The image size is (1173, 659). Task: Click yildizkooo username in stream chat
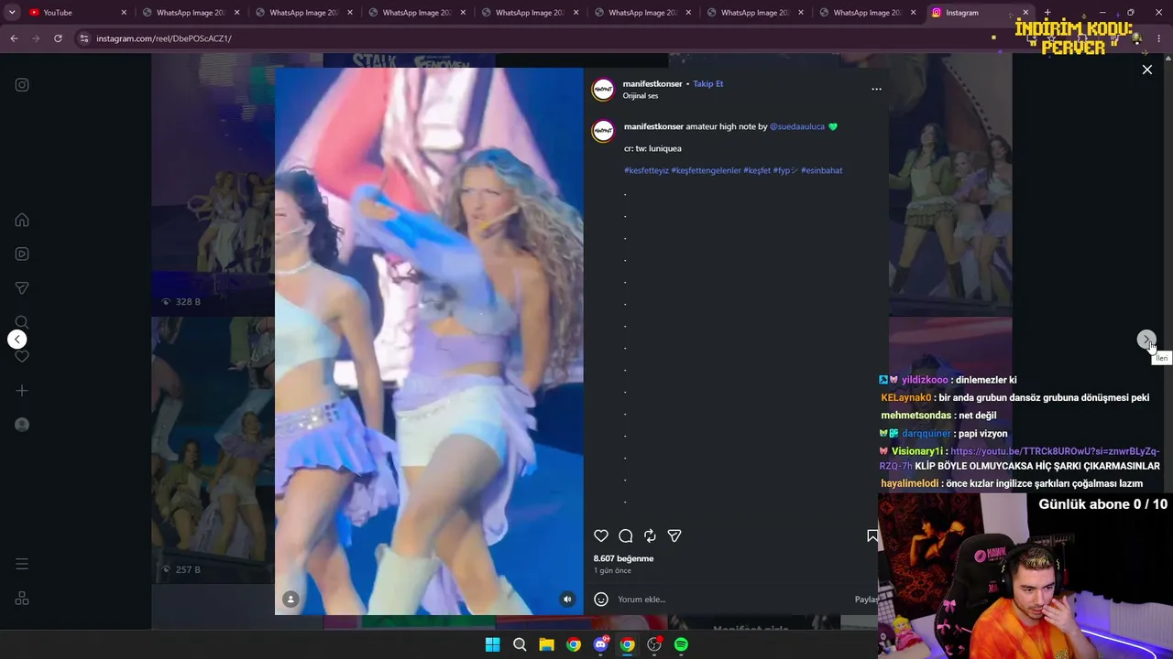tap(925, 380)
